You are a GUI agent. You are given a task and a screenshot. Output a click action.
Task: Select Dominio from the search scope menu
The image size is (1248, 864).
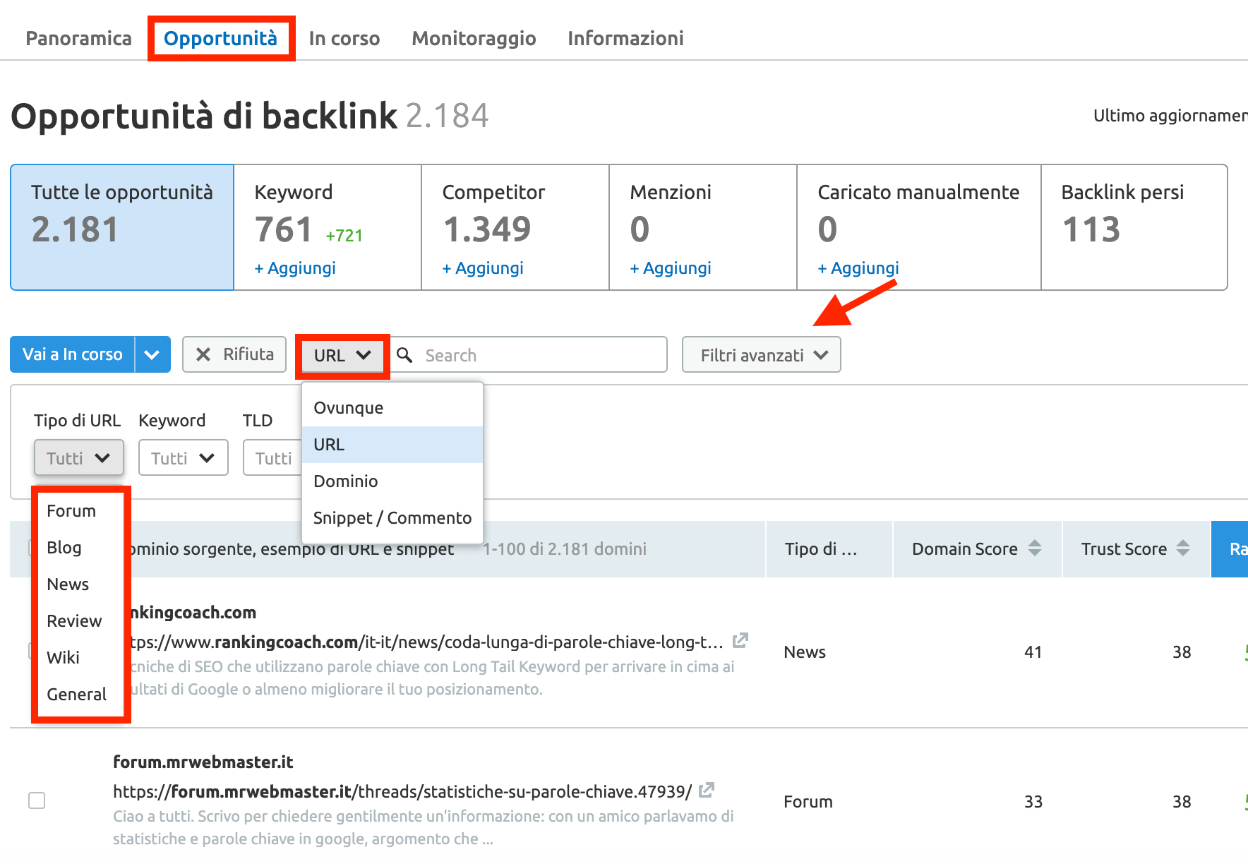pos(346,481)
